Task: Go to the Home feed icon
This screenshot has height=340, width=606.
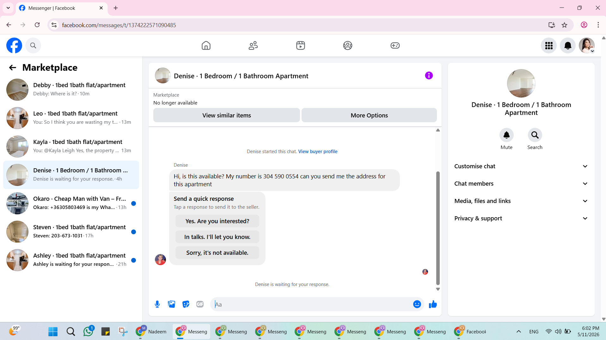Action: point(206,45)
